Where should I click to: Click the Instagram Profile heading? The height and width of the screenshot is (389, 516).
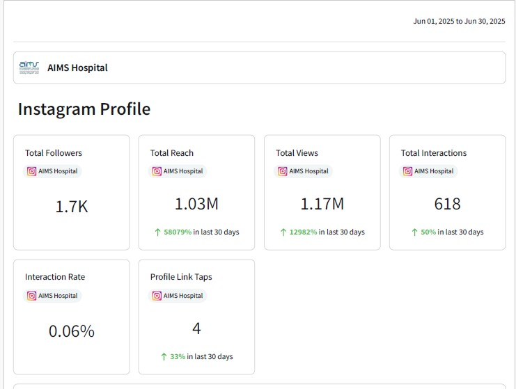pyautogui.click(x=84, y=109)
